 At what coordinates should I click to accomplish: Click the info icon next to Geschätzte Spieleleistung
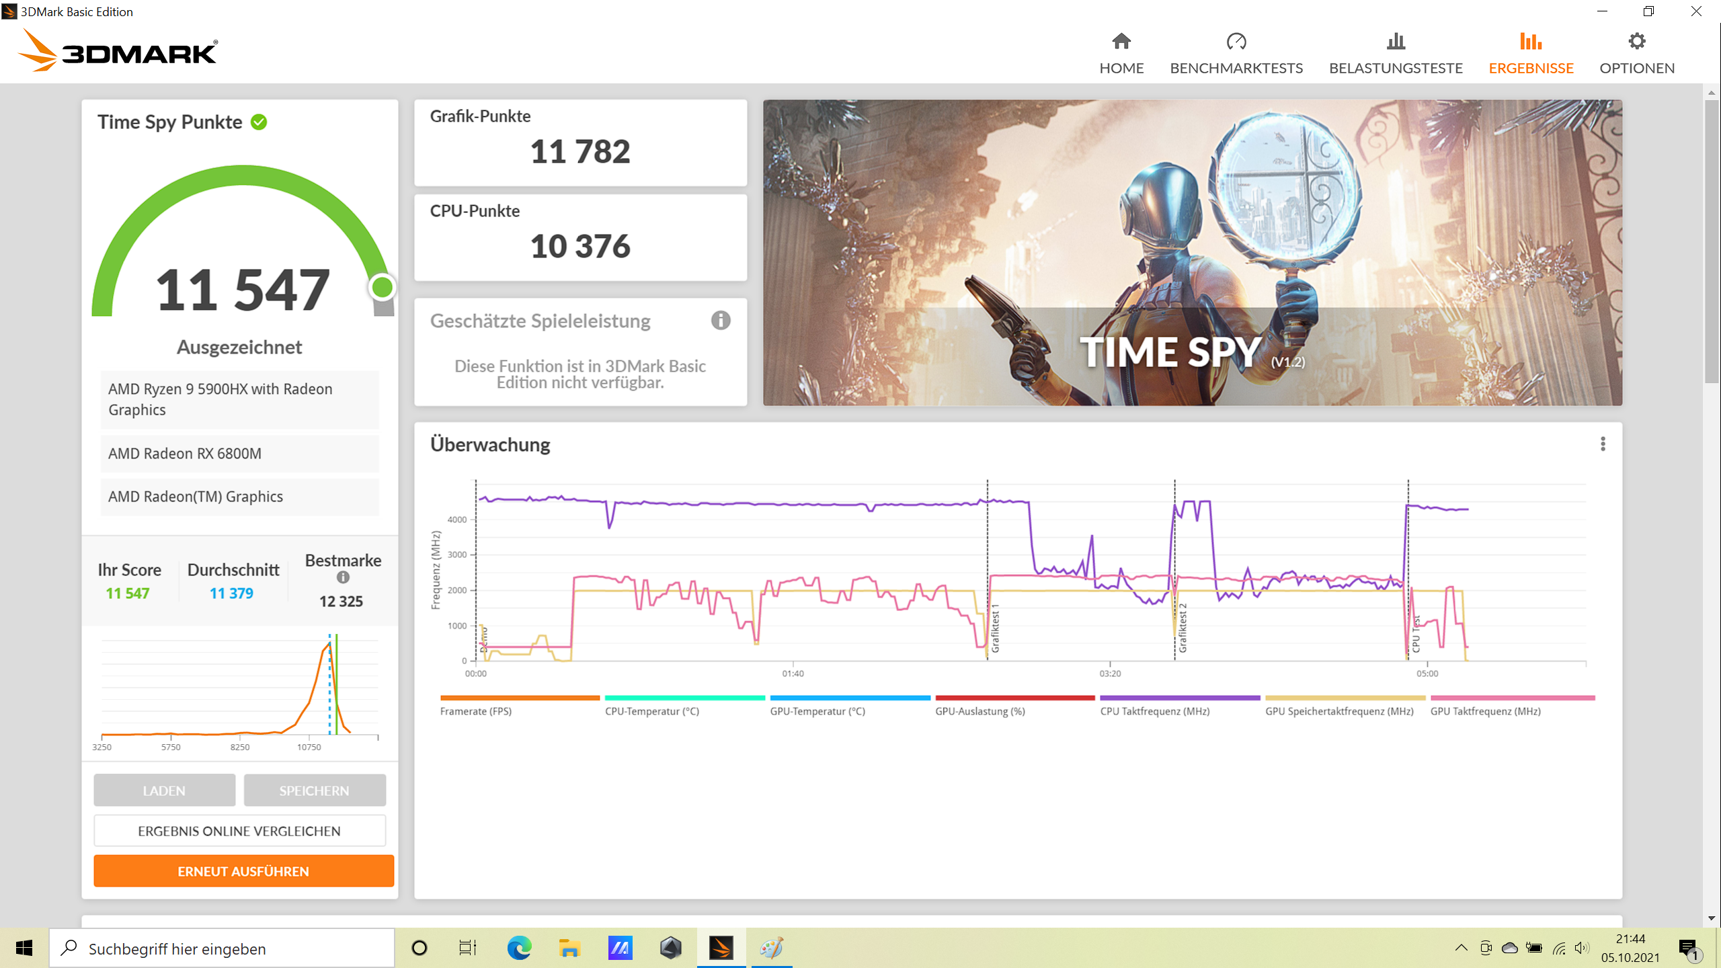click(720, 321)
